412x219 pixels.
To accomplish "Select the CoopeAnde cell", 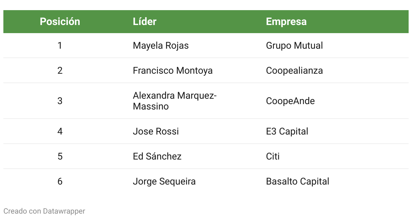I will (290, 101).
